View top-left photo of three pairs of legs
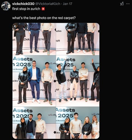The image size is (132, 140). (34, 39)
